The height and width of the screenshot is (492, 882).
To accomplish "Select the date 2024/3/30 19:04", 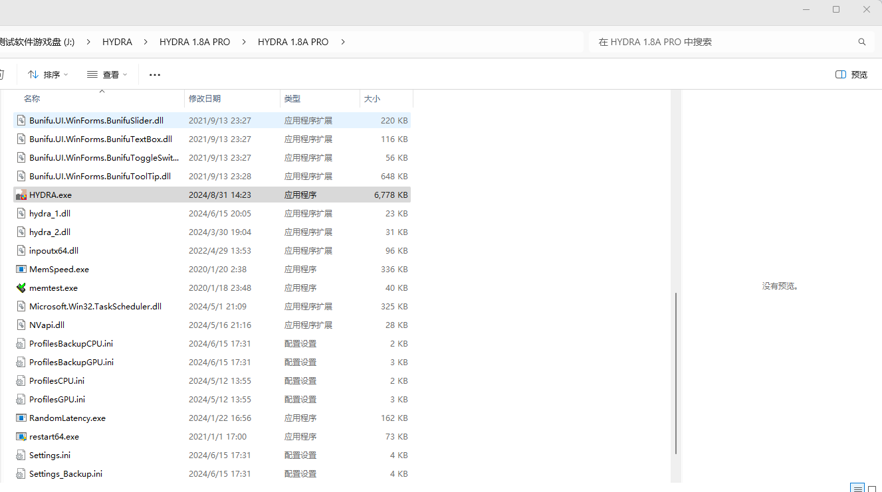I will click(220, 232).
